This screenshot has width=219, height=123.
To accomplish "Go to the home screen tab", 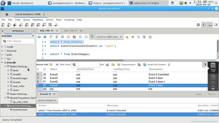I will (x=7, y=14).
